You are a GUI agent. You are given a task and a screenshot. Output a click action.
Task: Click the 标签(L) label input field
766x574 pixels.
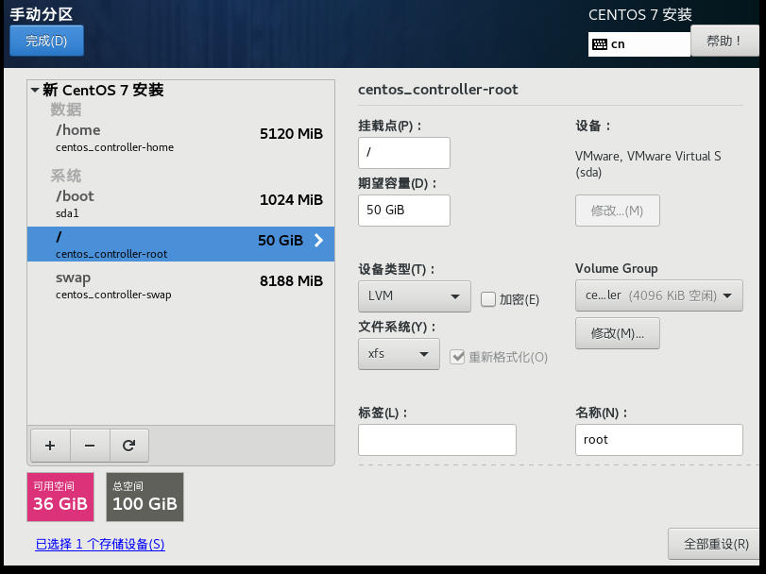437,440
